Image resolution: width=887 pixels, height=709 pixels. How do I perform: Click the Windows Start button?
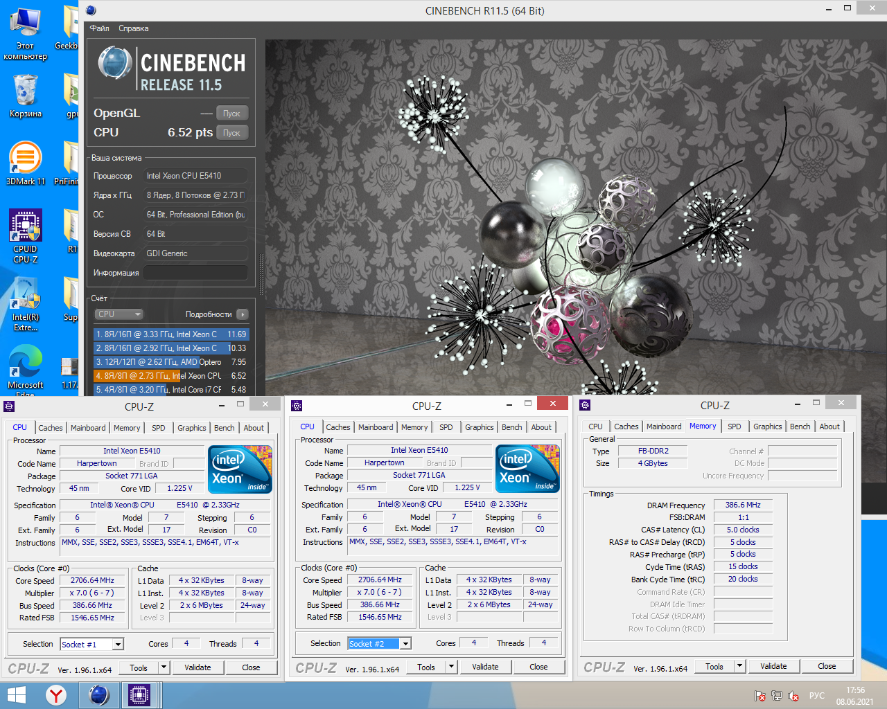15,695
